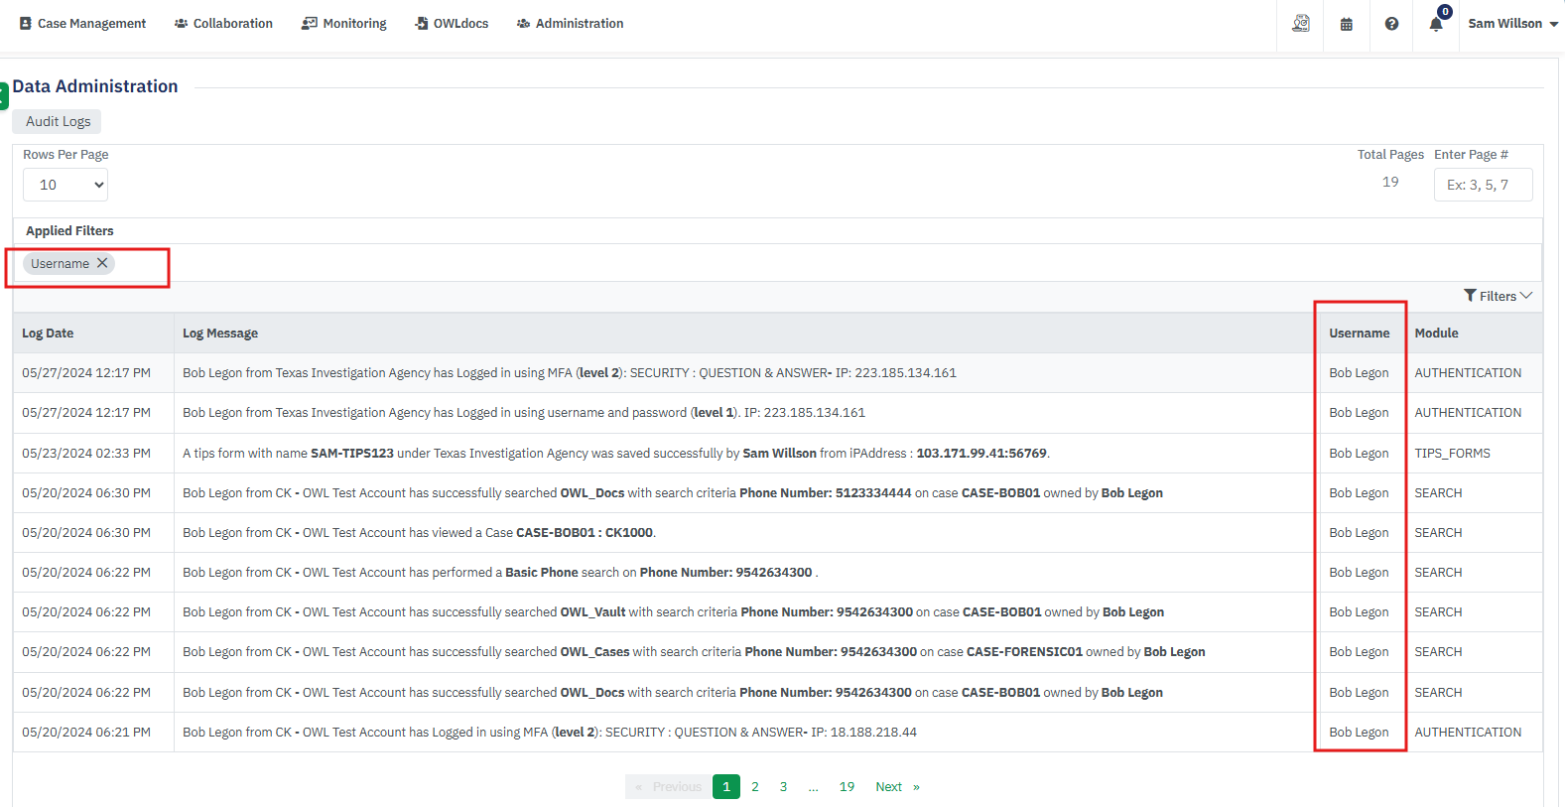Click the username and password level 1 login message
The width and height of the screenshot is (1565, 807).
coord(524,413)
